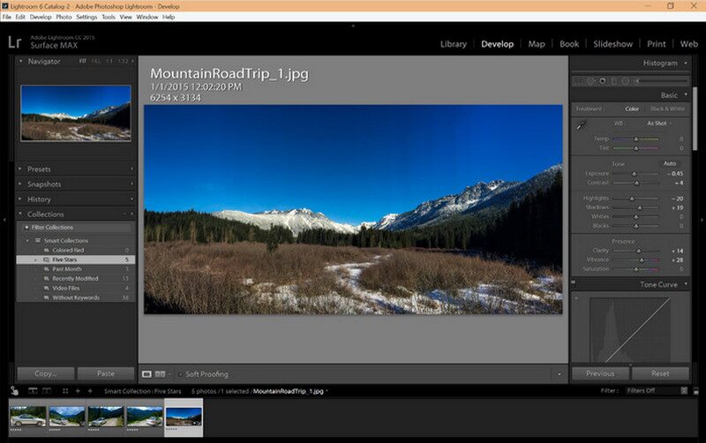The width and height of the screenshot is (706, 443).
Task: Pick the White Balance Selector eyedropper
Action: [581, 125]
